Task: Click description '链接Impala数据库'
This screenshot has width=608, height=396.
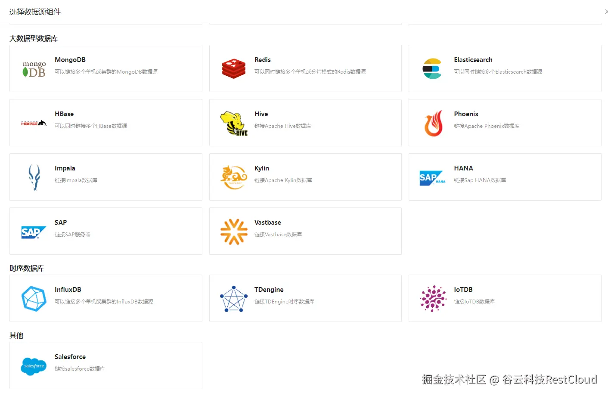Action: pos(76,180)
